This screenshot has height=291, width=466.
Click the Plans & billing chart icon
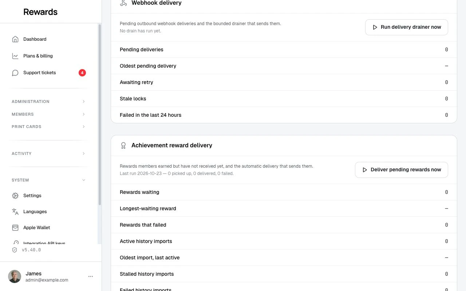(x=15, y=56)
